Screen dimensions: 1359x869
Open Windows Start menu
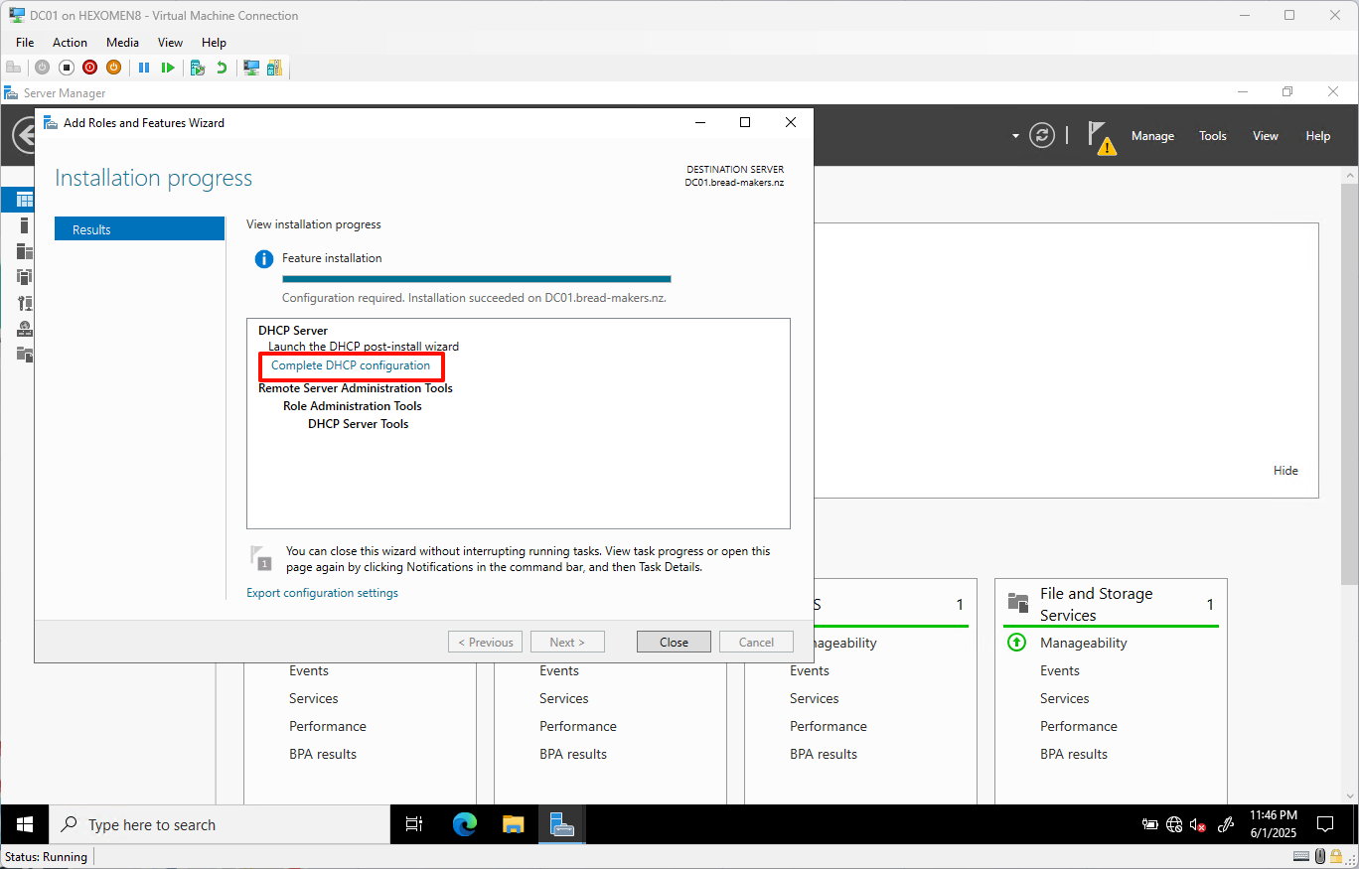[25, 824]
